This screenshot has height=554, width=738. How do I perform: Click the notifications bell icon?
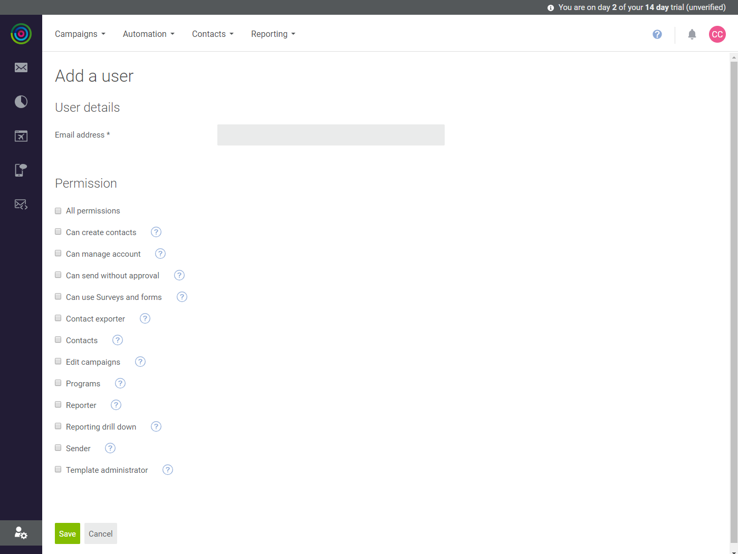pos(692,34)
